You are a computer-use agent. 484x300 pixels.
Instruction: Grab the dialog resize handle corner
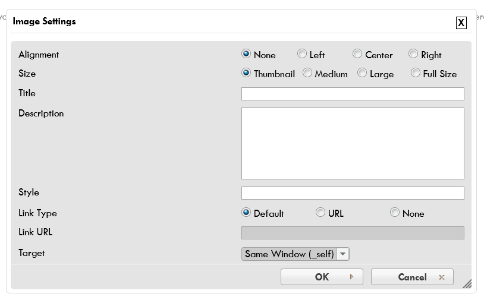pos(467,284)
